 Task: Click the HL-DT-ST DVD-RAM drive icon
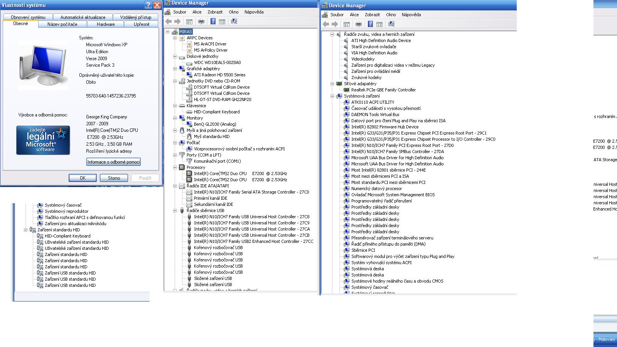(189, 99)
